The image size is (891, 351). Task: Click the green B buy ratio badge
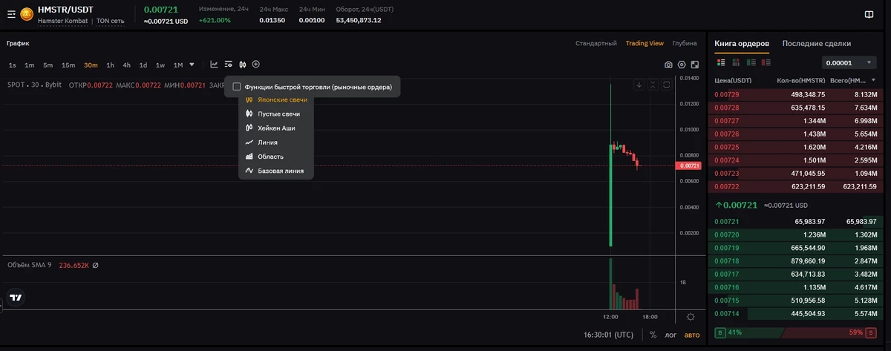(x=719, y=332)
